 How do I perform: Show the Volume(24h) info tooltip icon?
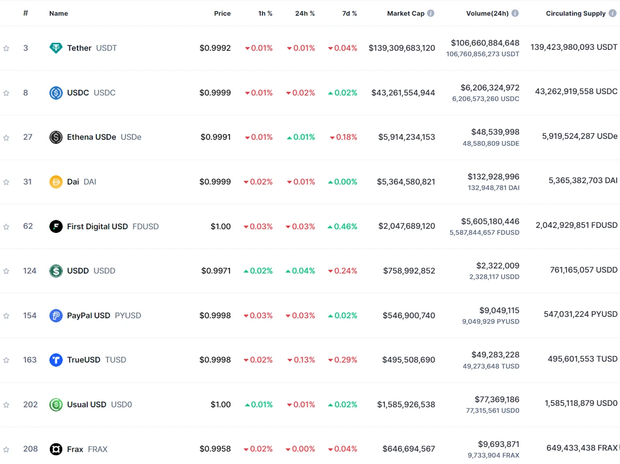click(515, 14)
